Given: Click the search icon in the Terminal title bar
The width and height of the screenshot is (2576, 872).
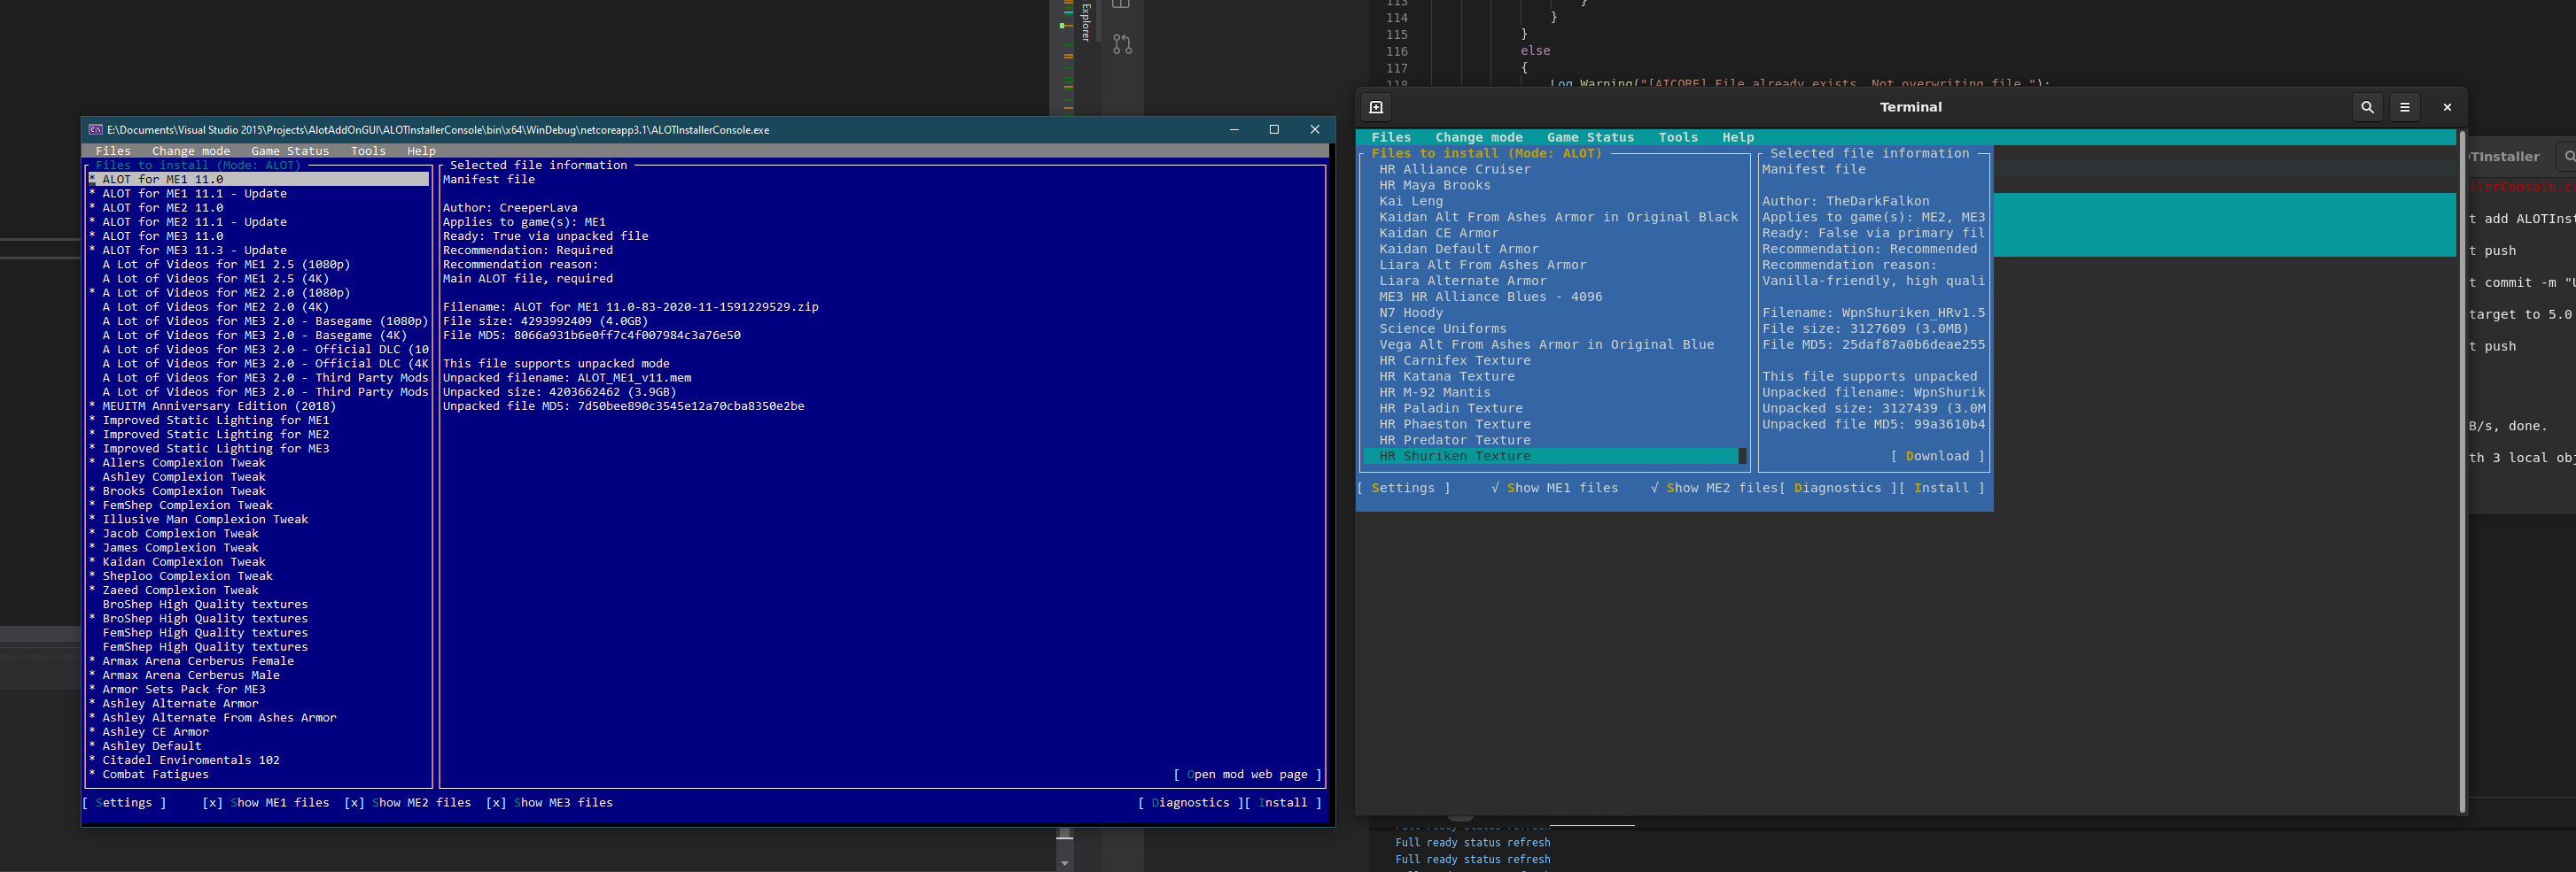Looking at the screenshot, I should [2367, 106].
